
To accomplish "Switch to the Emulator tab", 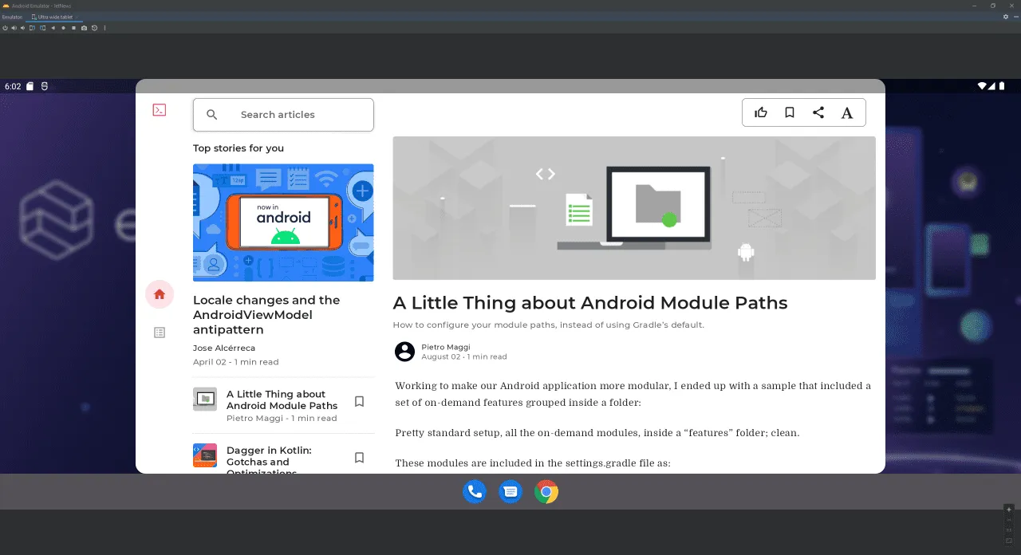I will pos(10,16).
